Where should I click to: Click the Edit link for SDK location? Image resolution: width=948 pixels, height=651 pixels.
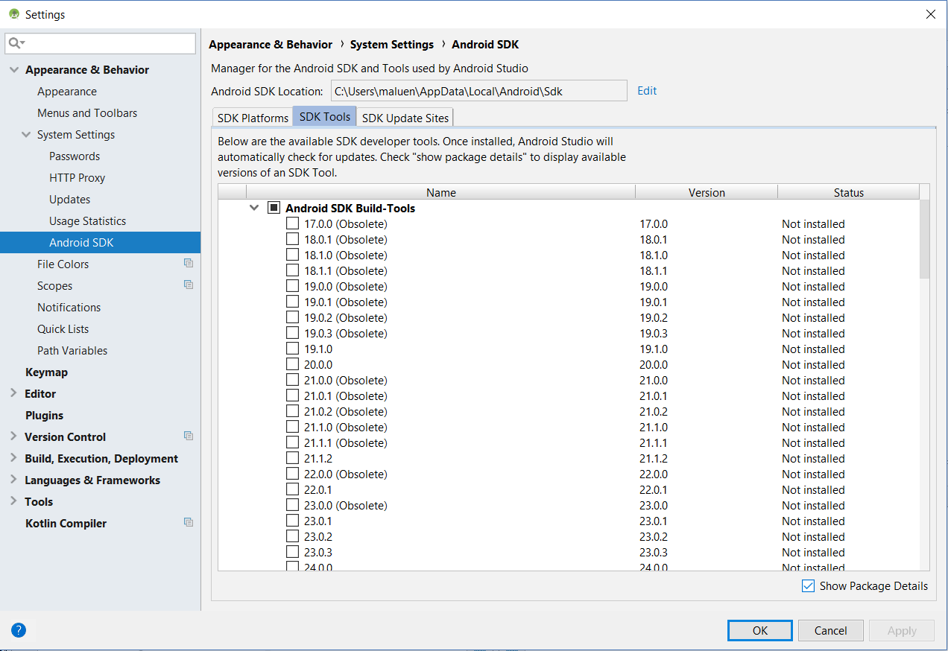[x=647, y=91]
